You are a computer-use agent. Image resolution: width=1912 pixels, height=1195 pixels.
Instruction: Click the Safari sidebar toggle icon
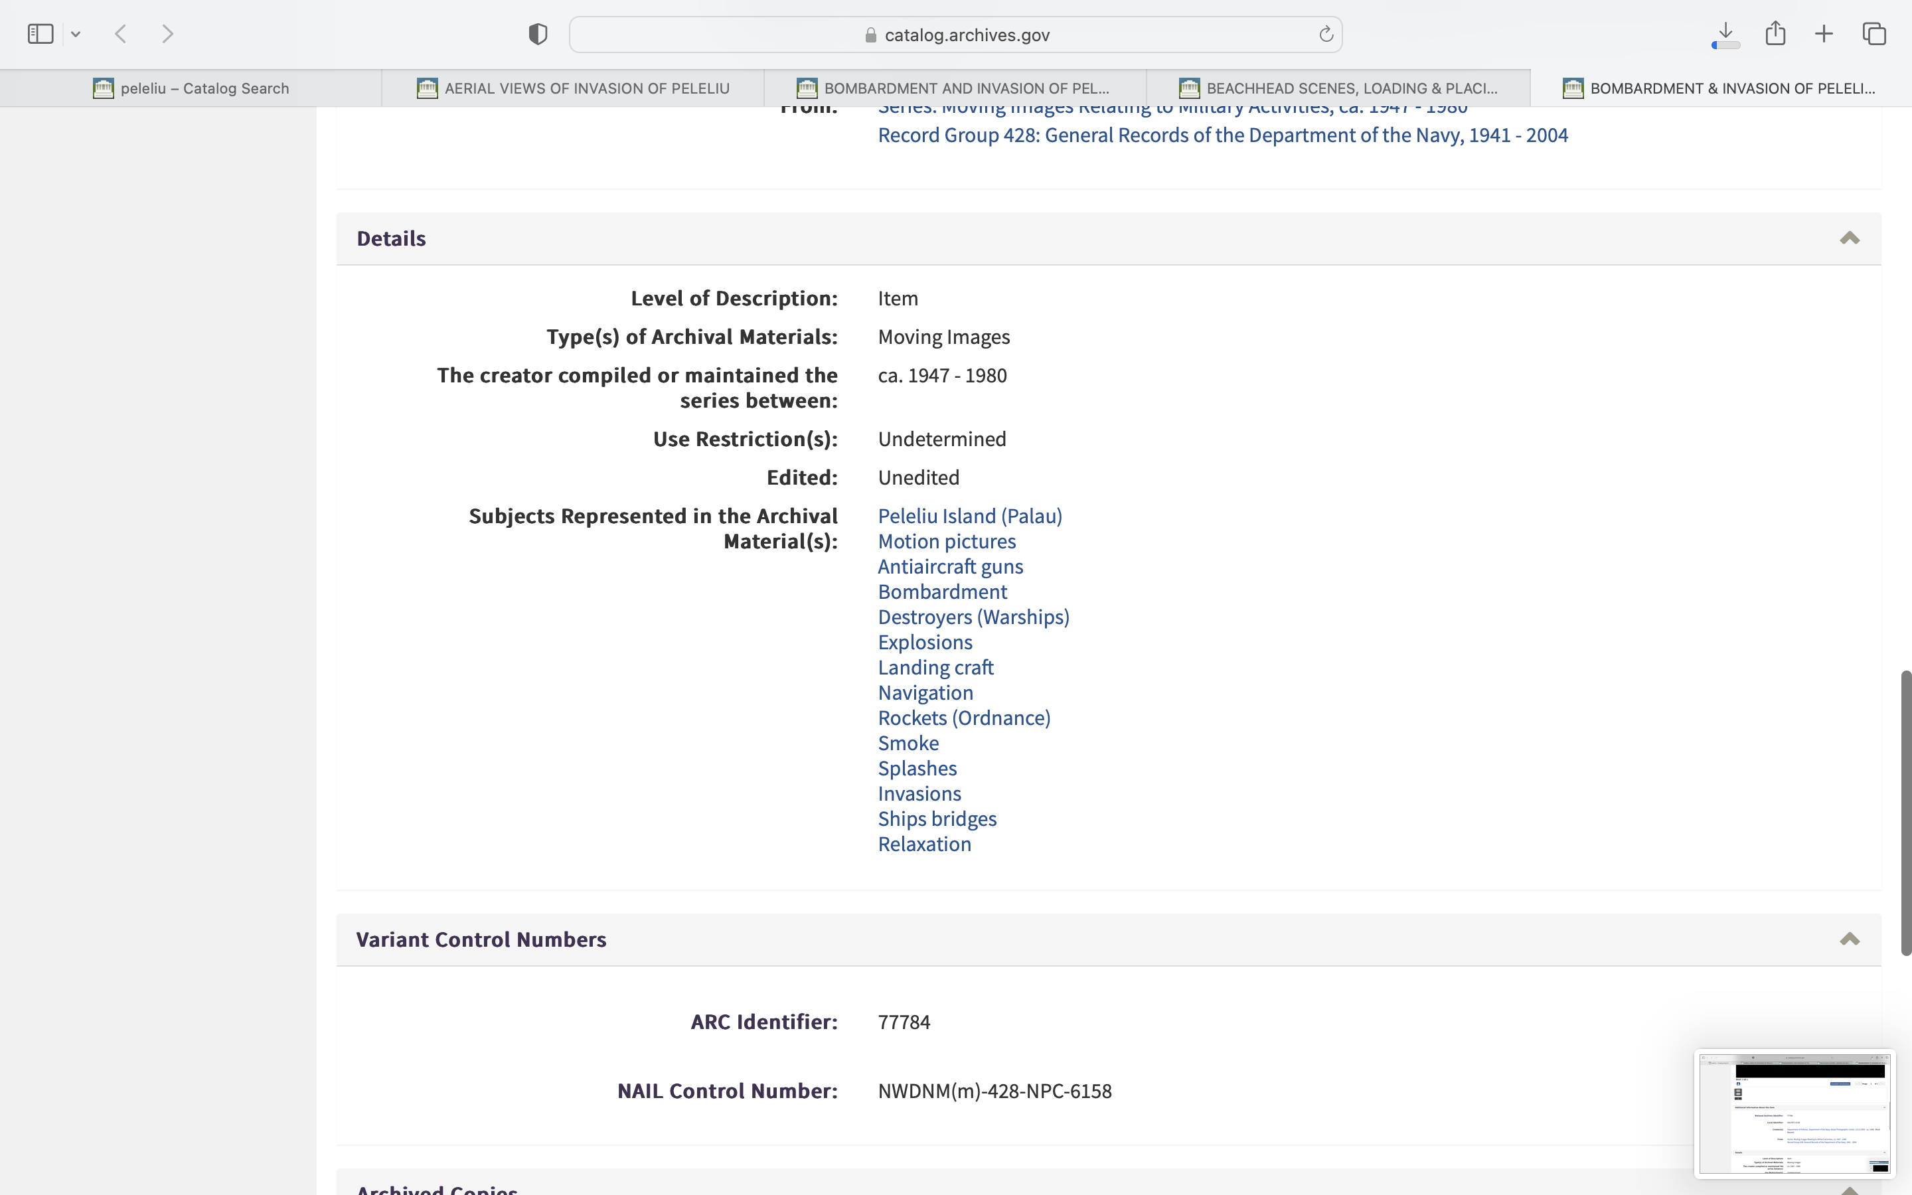pos(40,34)
